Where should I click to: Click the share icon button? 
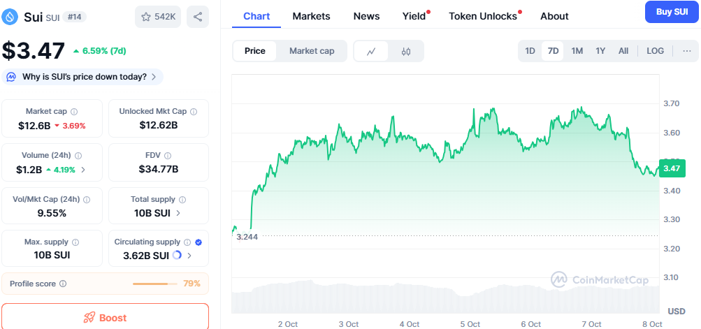[x=198, y=17]
